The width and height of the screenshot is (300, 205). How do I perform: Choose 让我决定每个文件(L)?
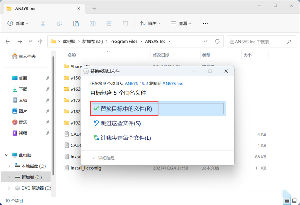click(122, 138)
